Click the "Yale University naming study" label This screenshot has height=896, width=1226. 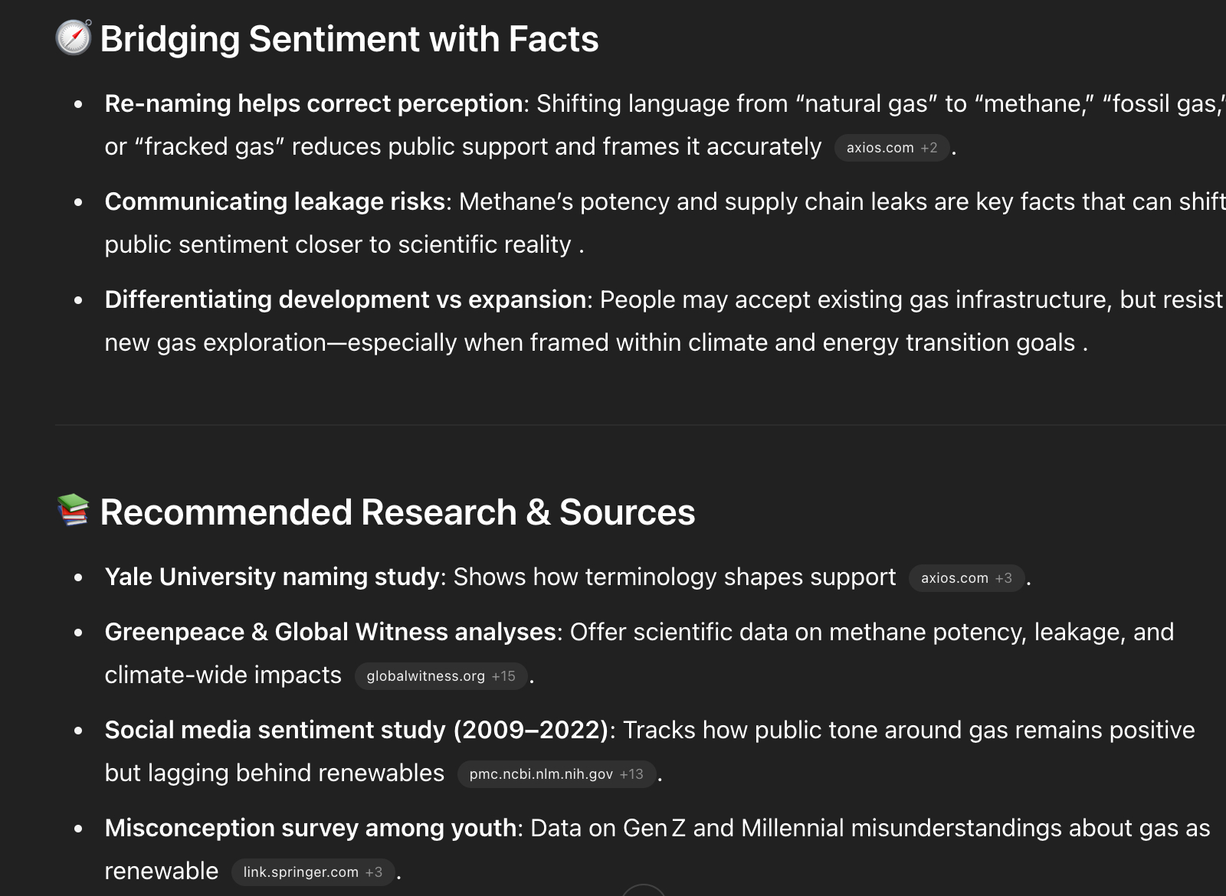272,577
